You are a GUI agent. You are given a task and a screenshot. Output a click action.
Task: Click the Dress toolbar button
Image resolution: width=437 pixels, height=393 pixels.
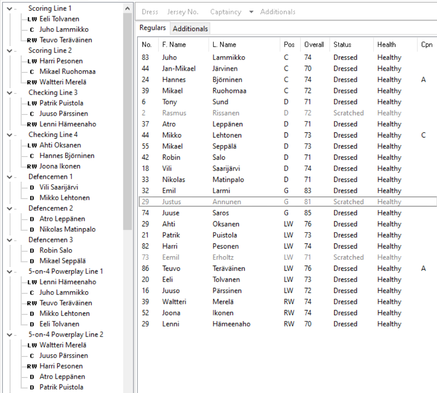(x=150, y=12)
